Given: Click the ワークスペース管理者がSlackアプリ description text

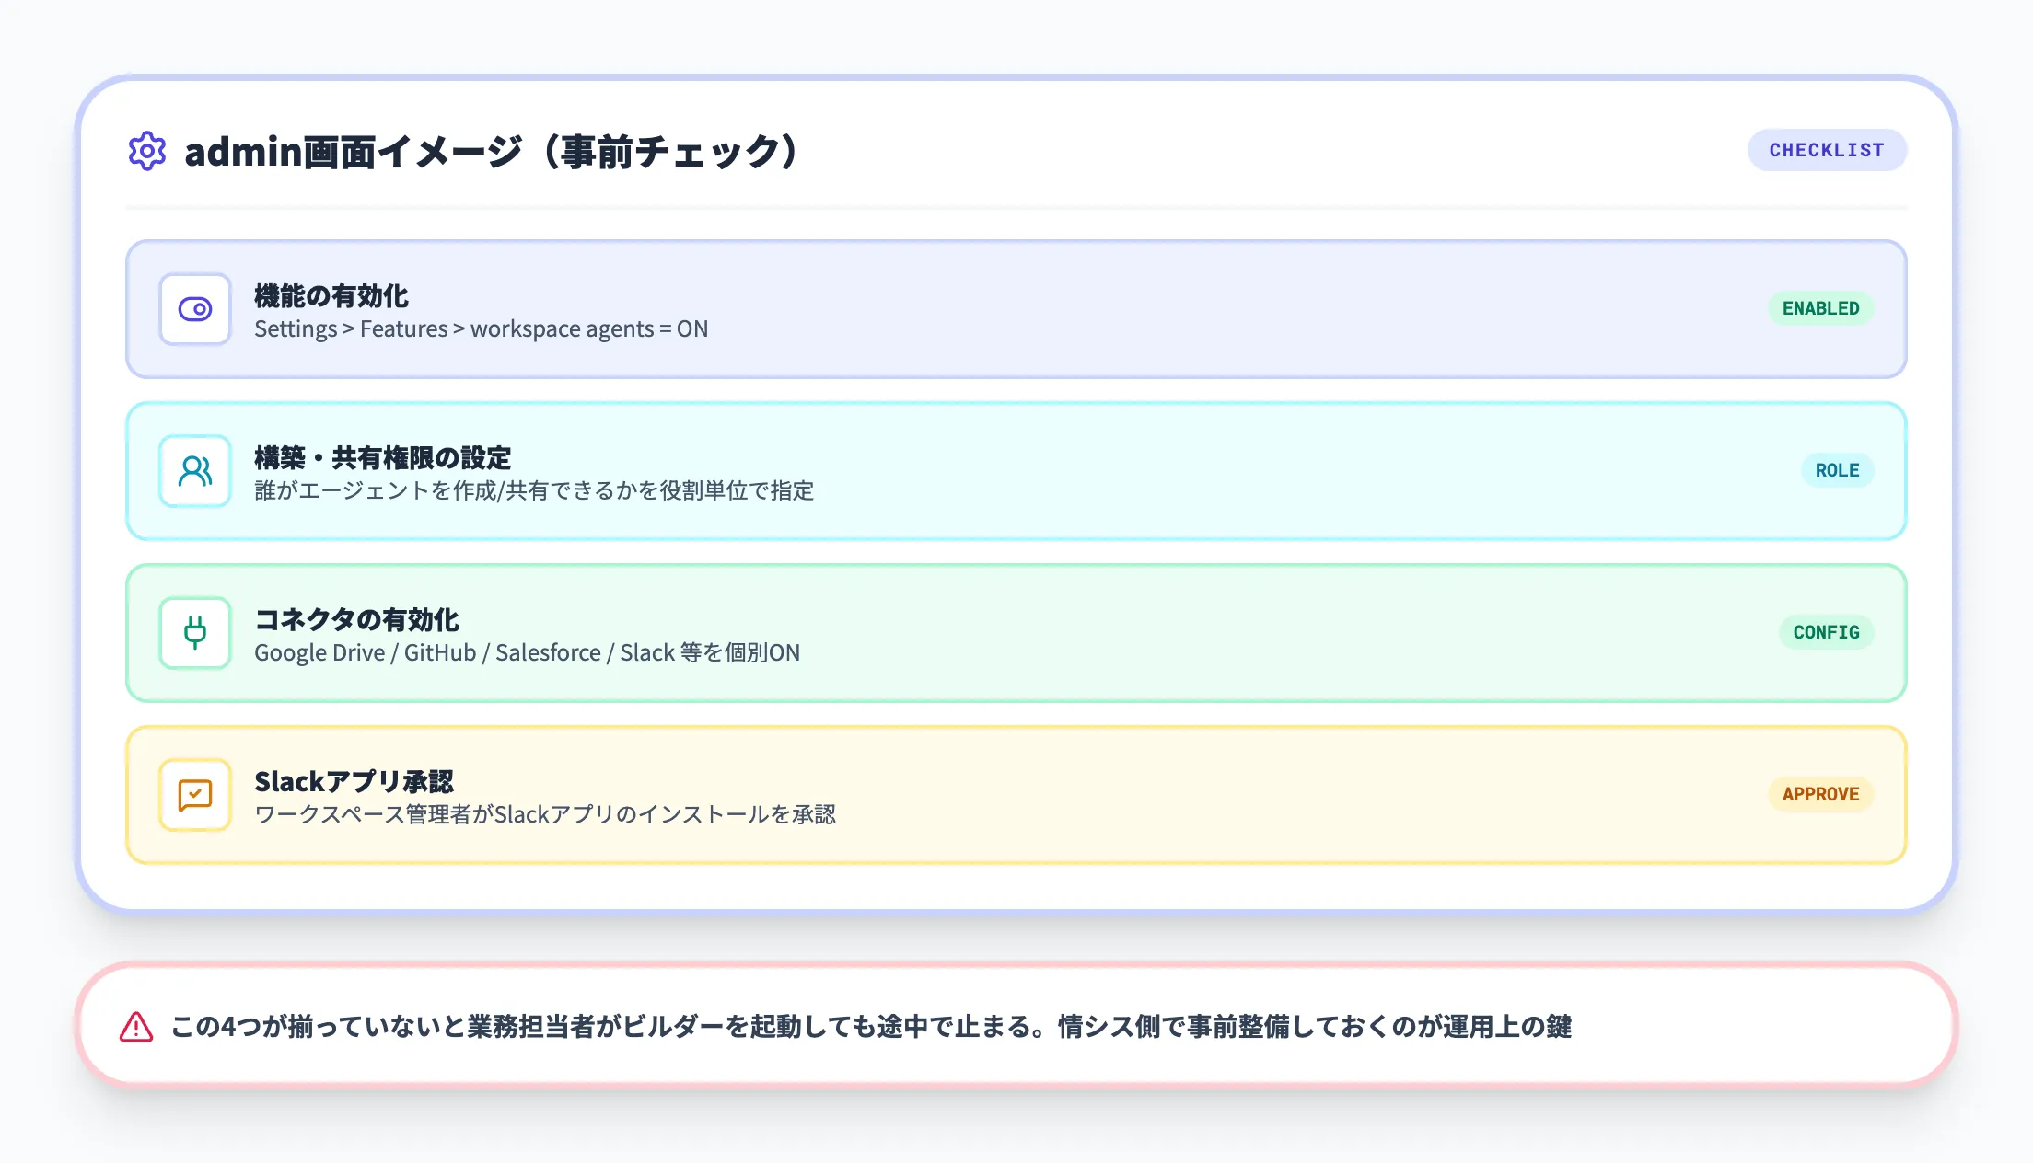Looking at the screenshot, I should [545, 815].
